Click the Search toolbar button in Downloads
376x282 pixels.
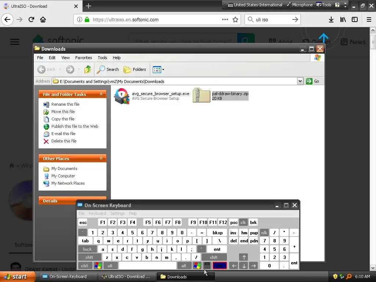108,69
